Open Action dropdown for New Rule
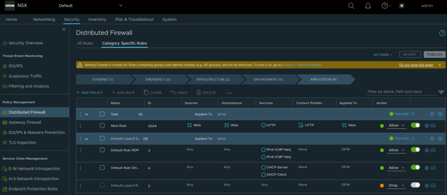 (x=397, y=125)
